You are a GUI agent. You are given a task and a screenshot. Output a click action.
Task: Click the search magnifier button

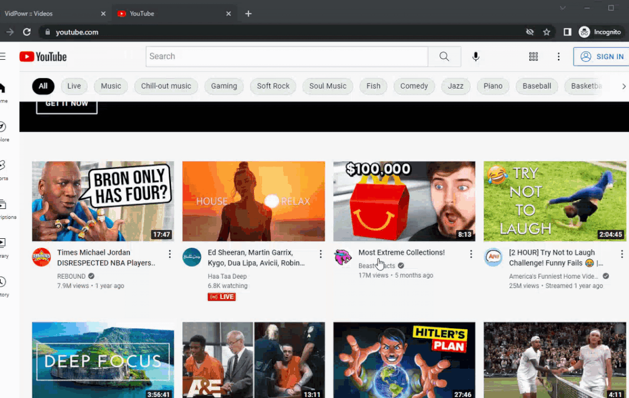click(444, 57)
